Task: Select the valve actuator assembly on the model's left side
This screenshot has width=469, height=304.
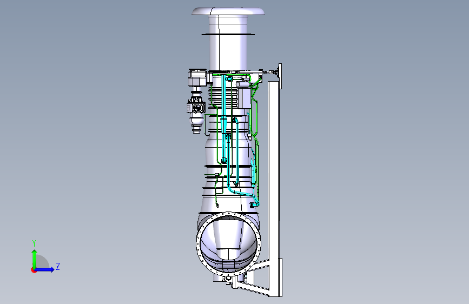Action: (x=196, y=102)
